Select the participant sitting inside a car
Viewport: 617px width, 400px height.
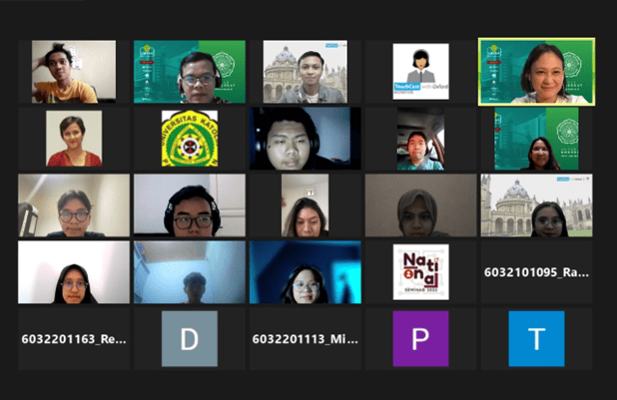click(420, 138)
